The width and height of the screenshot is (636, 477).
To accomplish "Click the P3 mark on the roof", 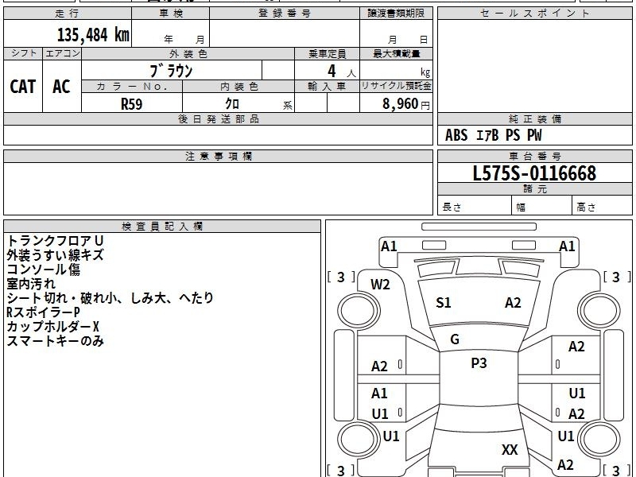I will [479, 363].
